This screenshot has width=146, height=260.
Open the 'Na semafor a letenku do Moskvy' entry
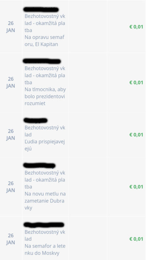point(73,239)
